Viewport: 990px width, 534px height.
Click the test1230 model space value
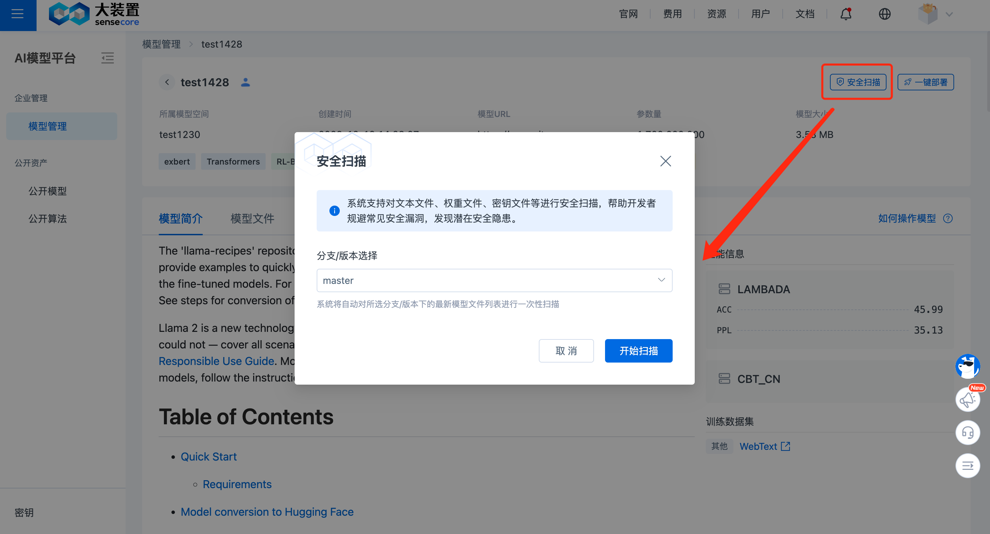pyautogui.click(x=179, y=135)
